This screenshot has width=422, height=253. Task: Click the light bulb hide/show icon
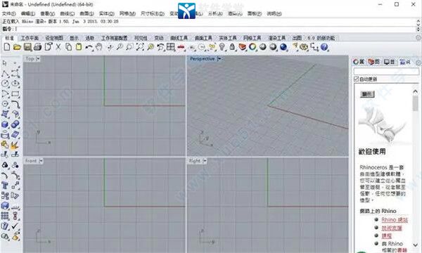coord(222,47)
